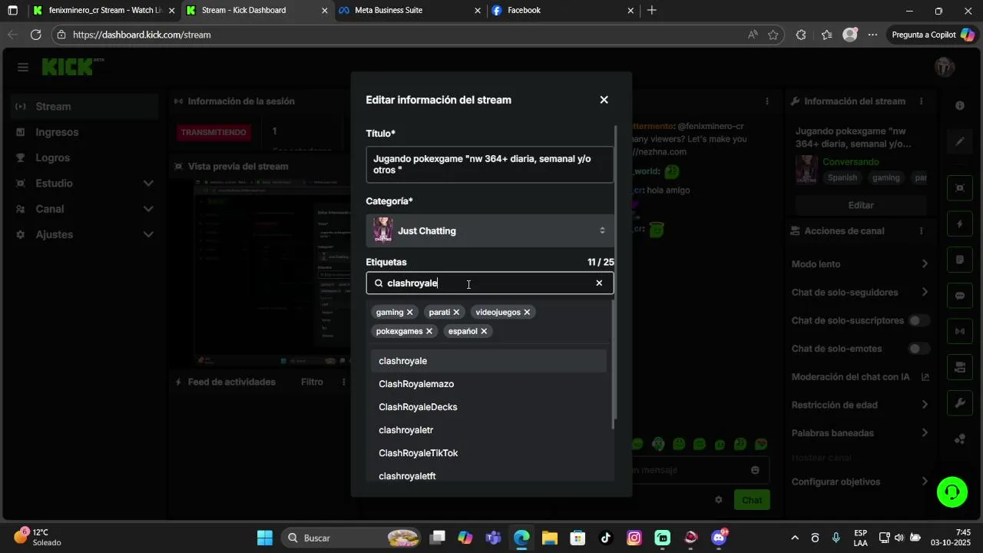Click the Filtro button in Feed de actividades
Screen dimensions: 983x553
click(312, 382)
